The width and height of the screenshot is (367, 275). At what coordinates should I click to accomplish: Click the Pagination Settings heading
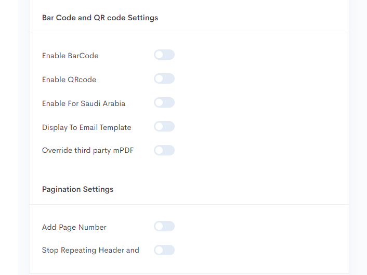77,189
